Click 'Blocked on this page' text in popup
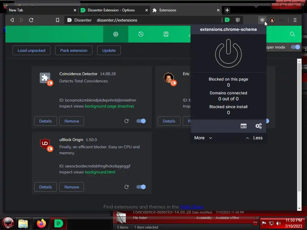 [x=228, y=79]
